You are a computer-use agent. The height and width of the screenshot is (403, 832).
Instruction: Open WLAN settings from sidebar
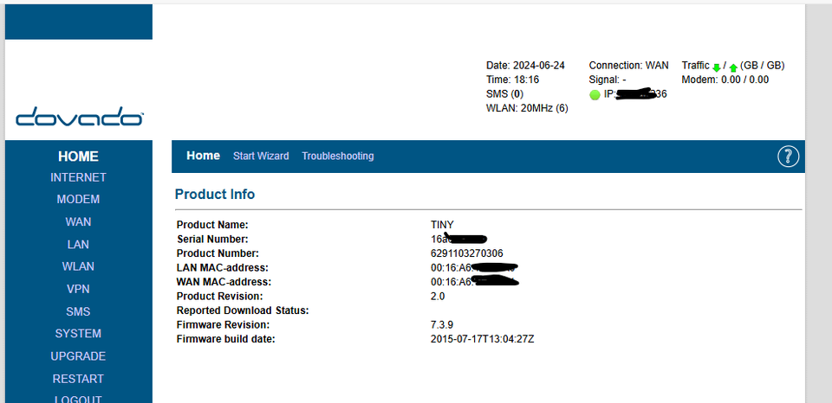pos(78,266)
